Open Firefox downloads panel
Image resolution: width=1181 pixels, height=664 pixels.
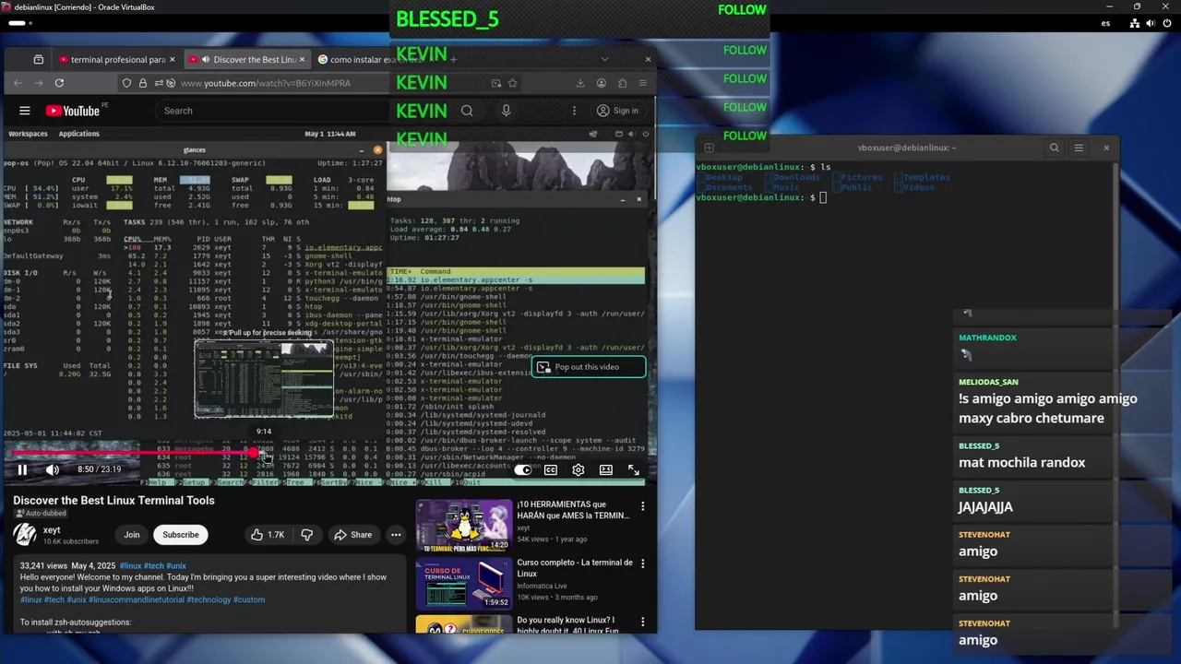pyautogui.click(x=580, y=83)
